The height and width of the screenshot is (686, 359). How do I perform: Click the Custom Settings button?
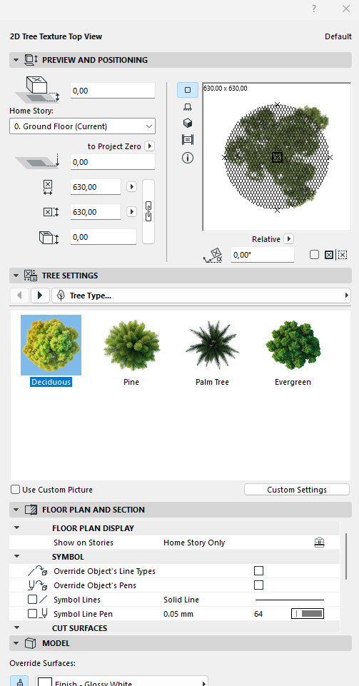(297, 490)
